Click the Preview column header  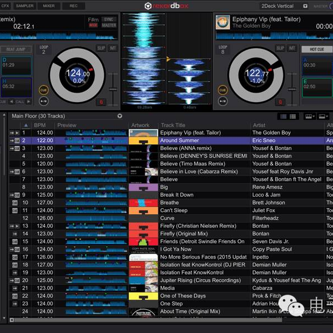click(x=67, y=125)
